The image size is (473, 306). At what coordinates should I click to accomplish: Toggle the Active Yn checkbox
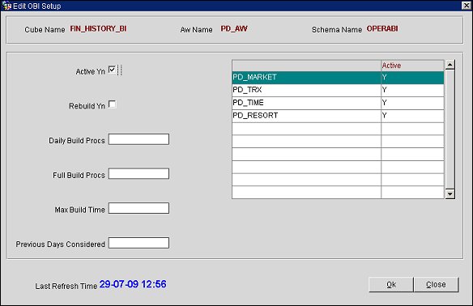click(x=112, y=70)
